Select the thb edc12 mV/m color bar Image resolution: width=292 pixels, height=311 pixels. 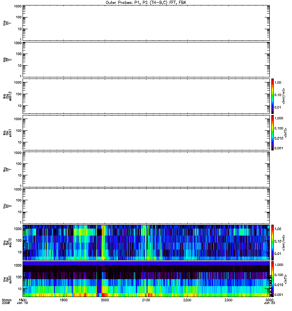click(273, 96)
